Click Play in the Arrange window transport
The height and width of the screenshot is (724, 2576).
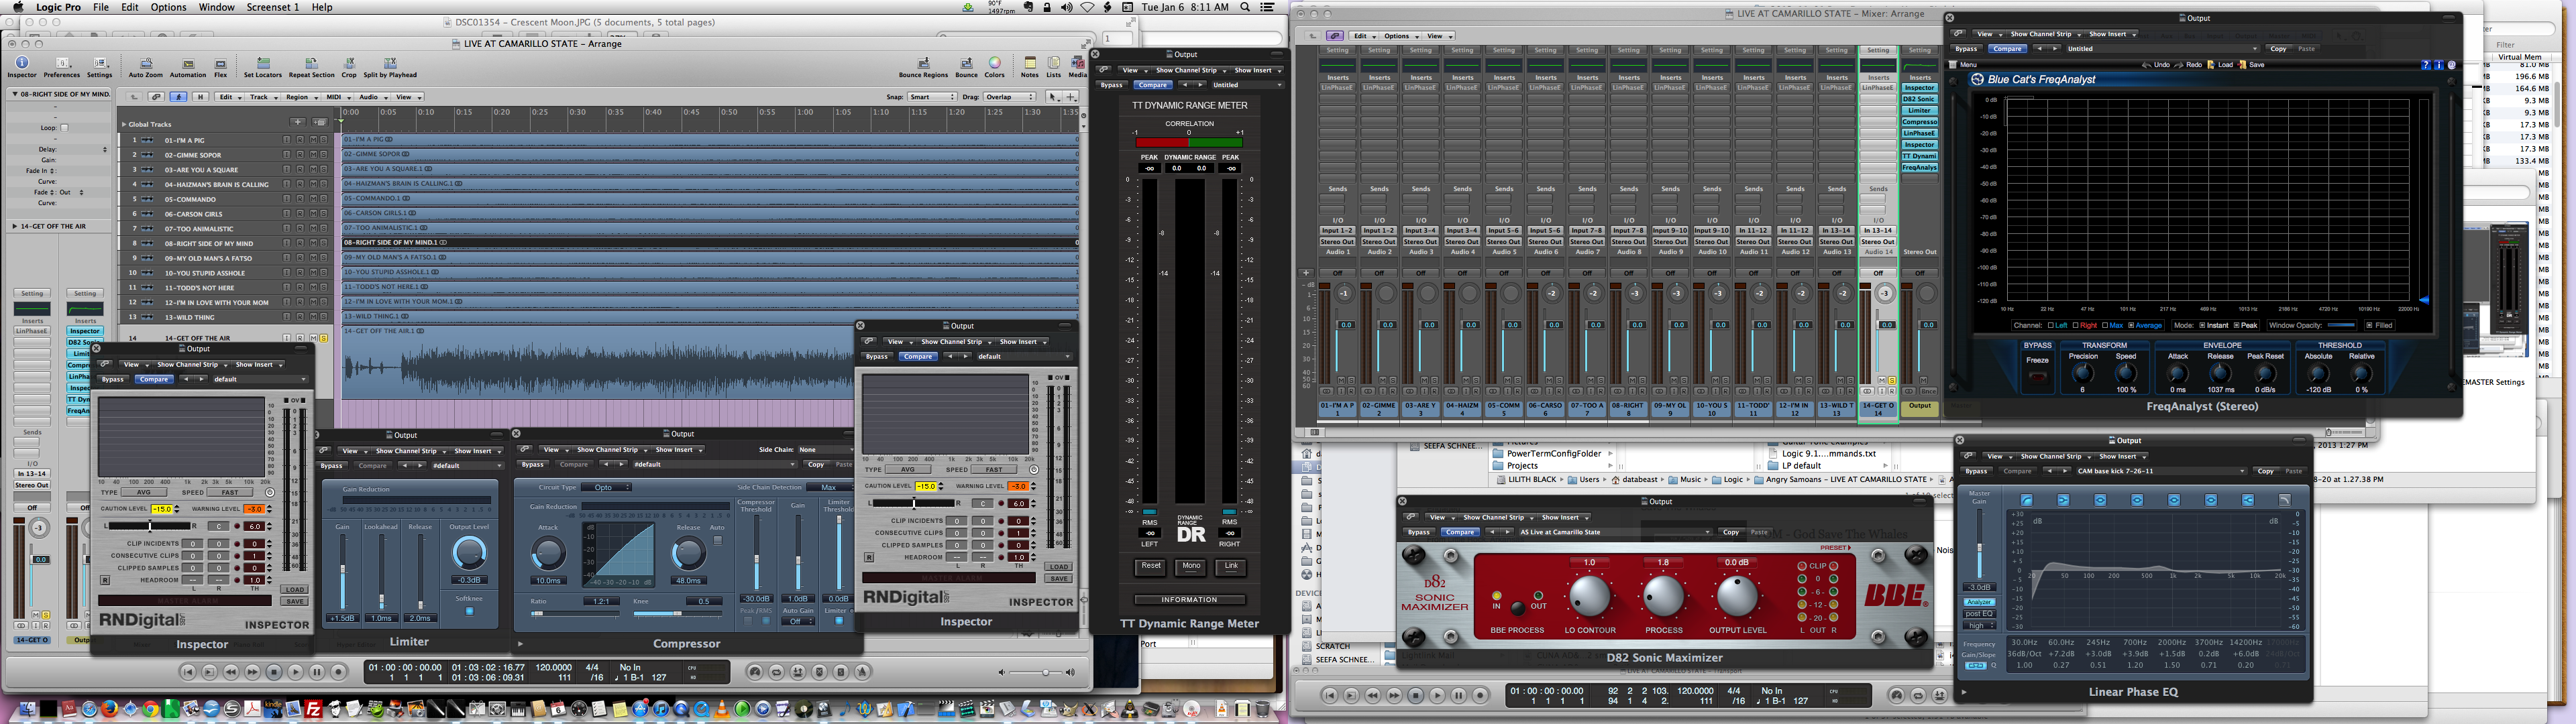296,672
